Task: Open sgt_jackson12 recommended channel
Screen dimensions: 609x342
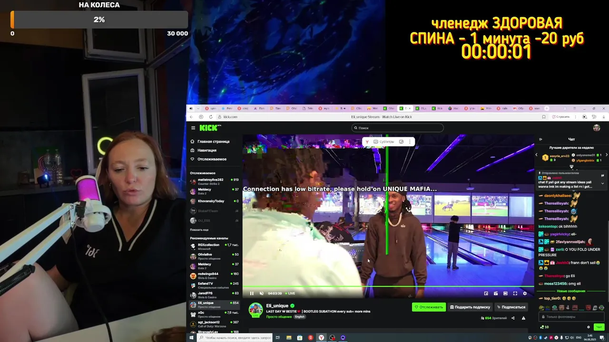Action: point(214,324)
